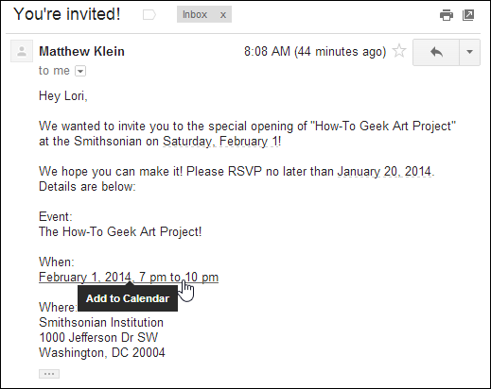The image size is (491, 389).
Task: Remove the Inbox label with x
Action: (223, 15)
